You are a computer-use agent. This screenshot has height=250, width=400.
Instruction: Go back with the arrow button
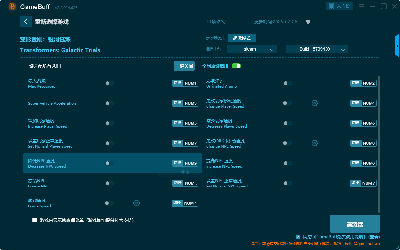(26, 22)
